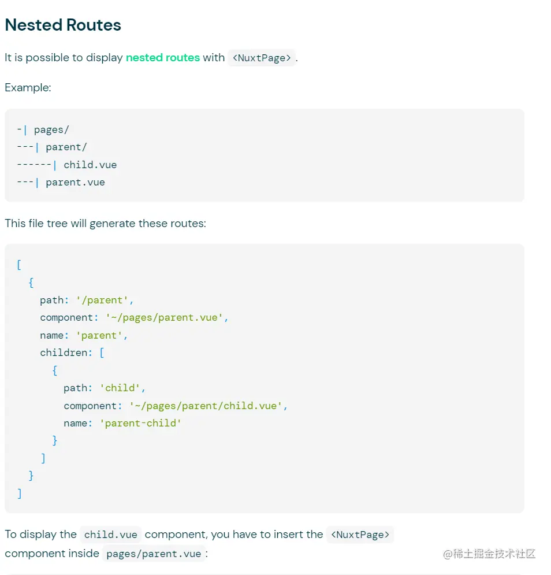This screenshot has height=575, width=551.
Task: Click the inline pages/parent.vue code tag
Action: click(154, 554)
